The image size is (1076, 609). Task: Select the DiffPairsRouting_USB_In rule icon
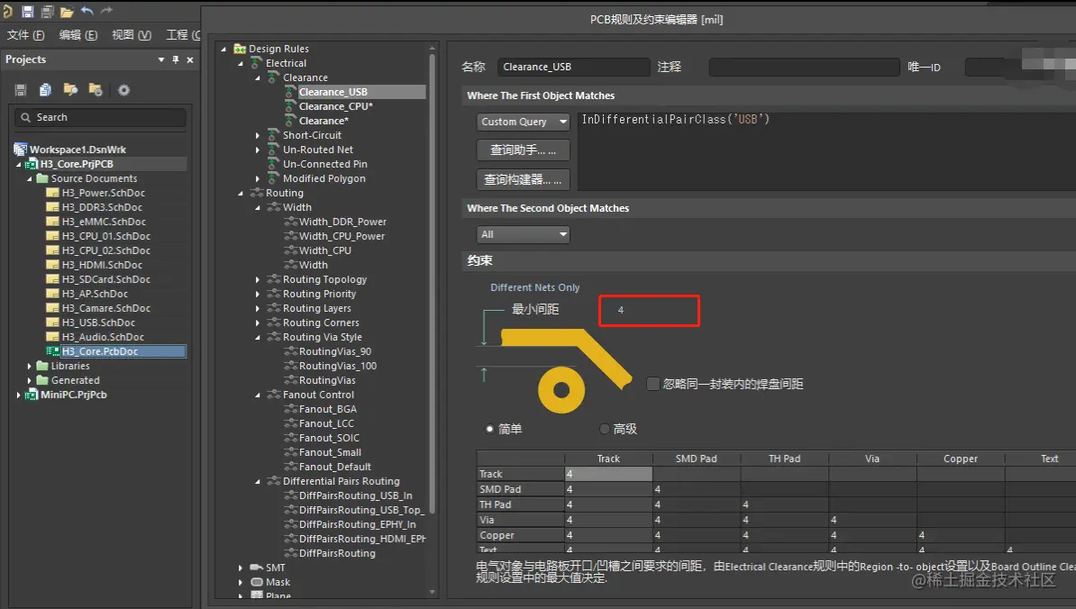[x=291, y=495]
